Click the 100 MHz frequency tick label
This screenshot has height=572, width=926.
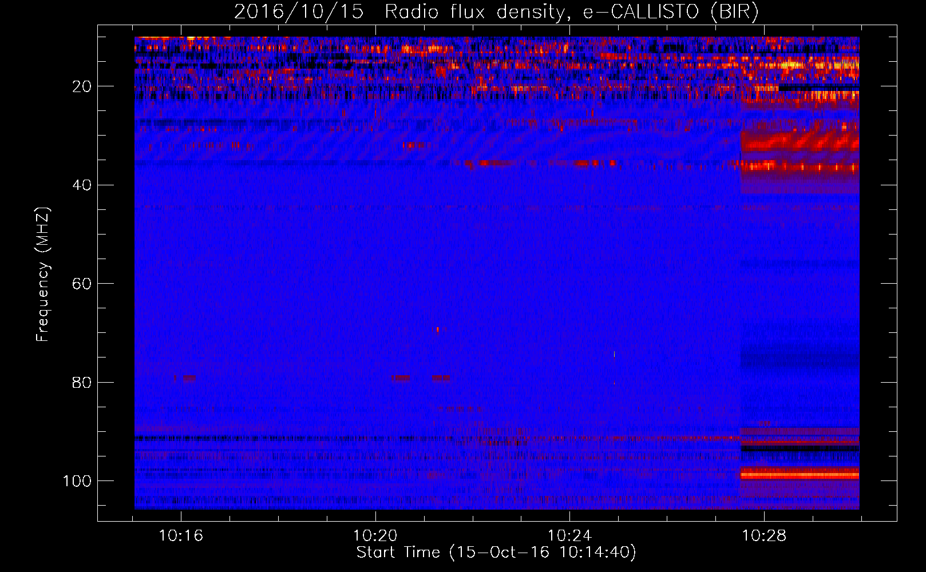pos(77,481)
